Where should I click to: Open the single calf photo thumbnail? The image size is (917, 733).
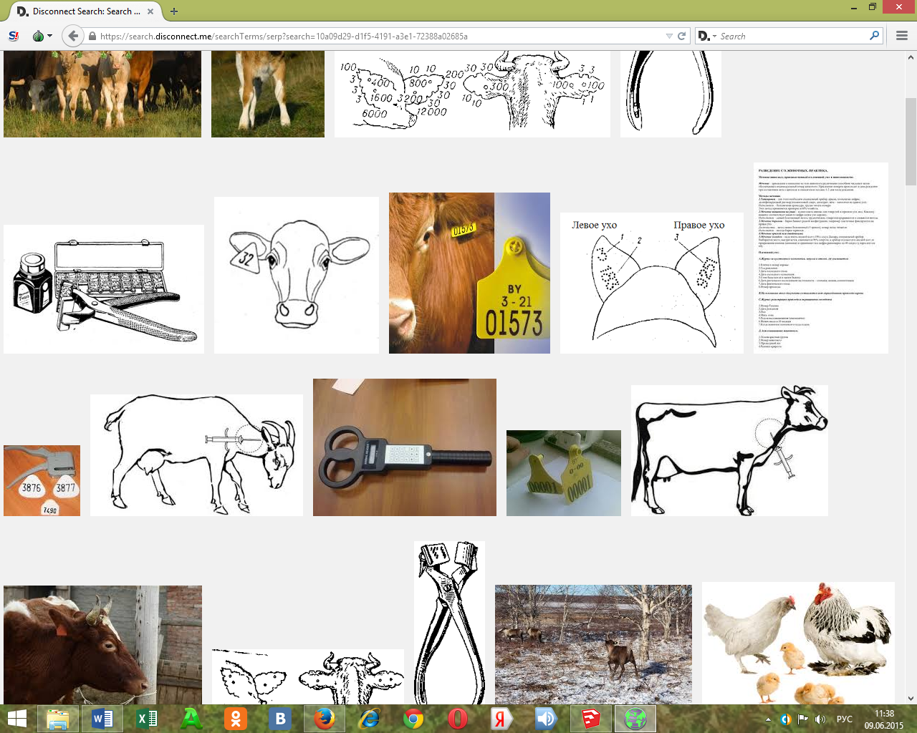coord(268,94)
